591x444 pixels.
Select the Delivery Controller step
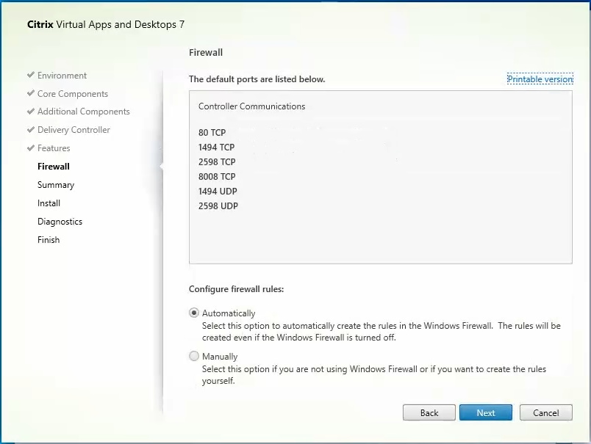[74, 130]
